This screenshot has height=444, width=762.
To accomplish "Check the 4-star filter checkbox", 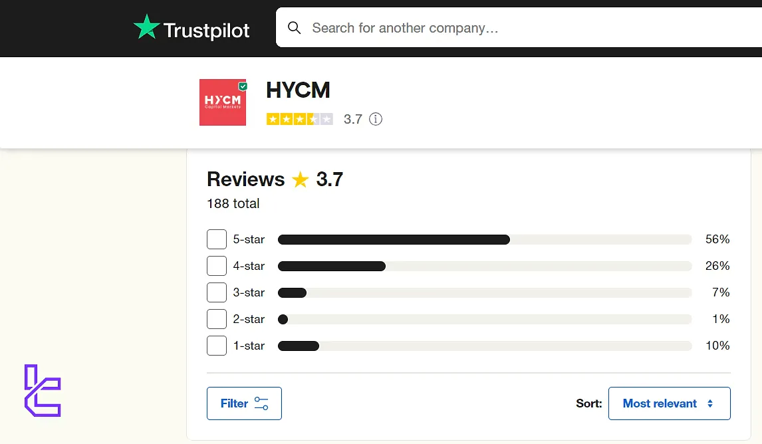I will pyautogui.click(x=217, y=266).
